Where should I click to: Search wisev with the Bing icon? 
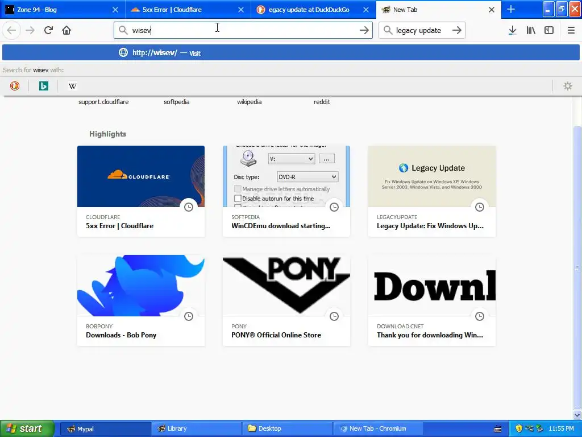click(x=43, y=86)
